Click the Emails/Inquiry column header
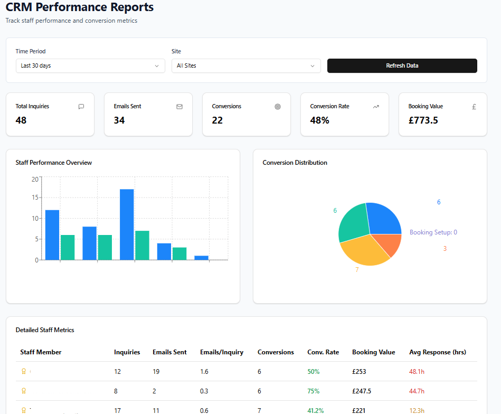The height and width of the screenshot is (414, 501). tap(222, 352)
